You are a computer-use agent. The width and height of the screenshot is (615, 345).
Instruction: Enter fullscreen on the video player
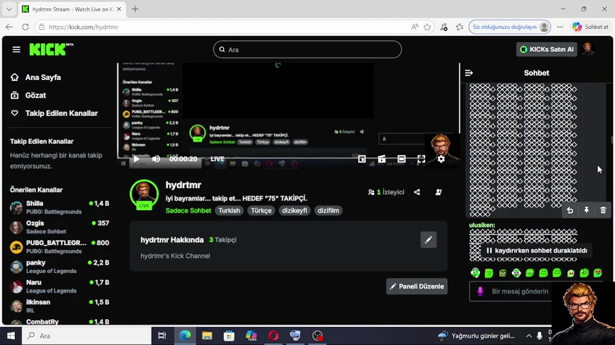click(421, 159)
